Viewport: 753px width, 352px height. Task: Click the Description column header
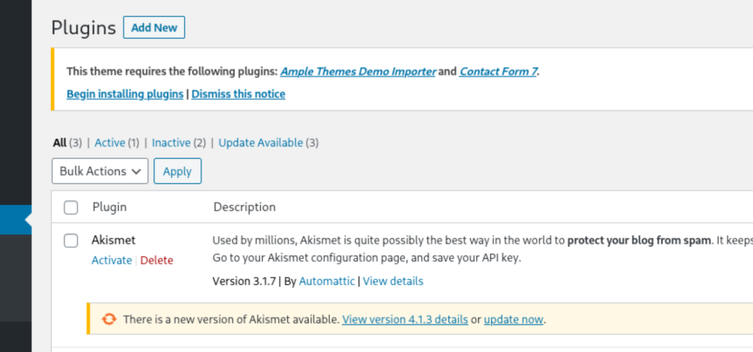[244, 207]
